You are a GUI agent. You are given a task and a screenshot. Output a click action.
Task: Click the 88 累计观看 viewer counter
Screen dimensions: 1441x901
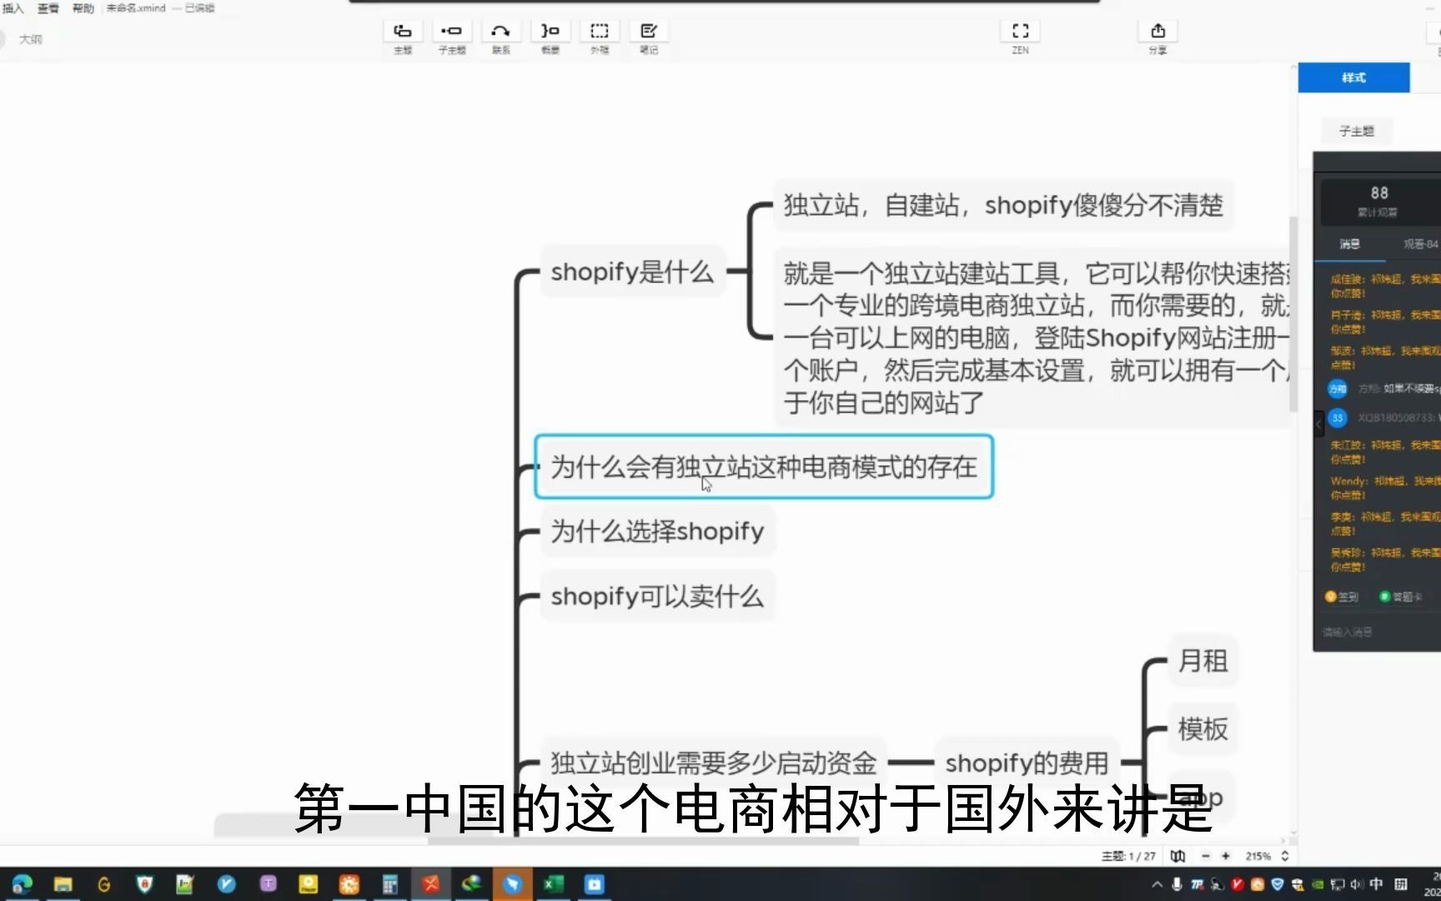point(1378,201)
